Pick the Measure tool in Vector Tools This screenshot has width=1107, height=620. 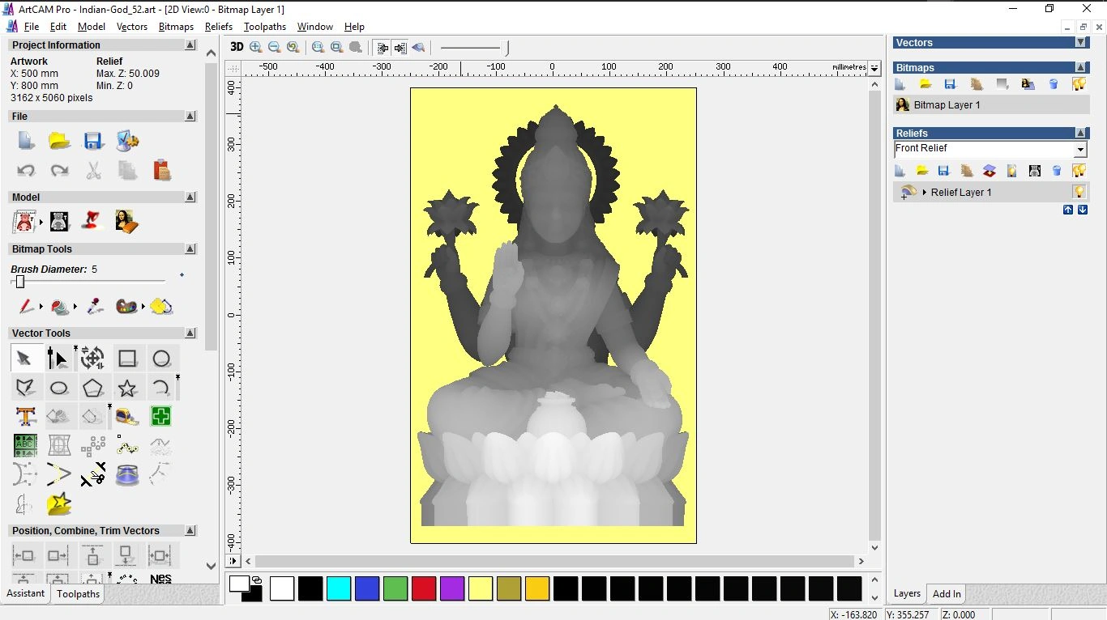click(x=126, y=416)
